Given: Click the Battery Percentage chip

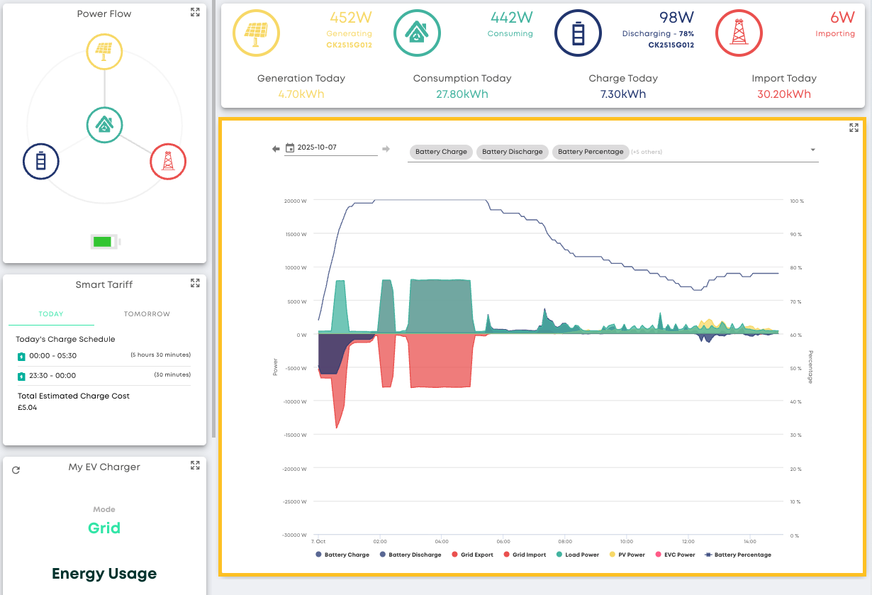Looking at the screenshot, I should tap(590, 152).
